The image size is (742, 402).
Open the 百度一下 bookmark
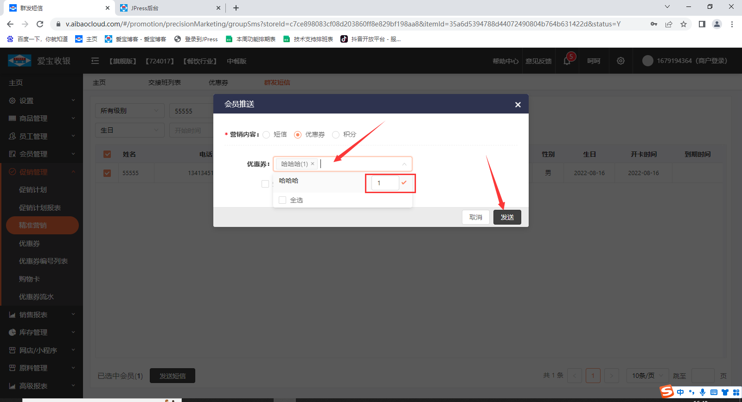coord(38,39)
